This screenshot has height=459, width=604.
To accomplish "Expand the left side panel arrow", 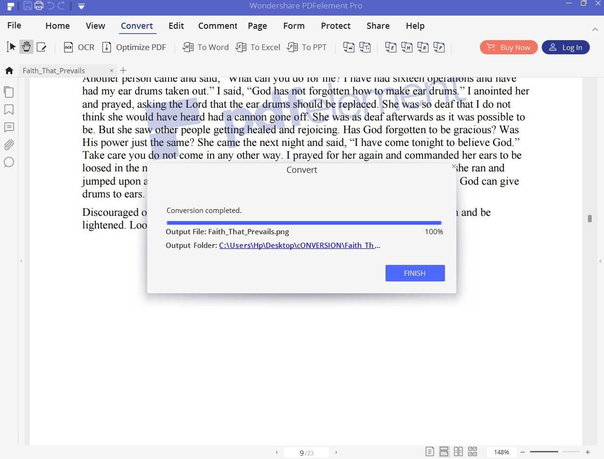I will coord(21,261).
